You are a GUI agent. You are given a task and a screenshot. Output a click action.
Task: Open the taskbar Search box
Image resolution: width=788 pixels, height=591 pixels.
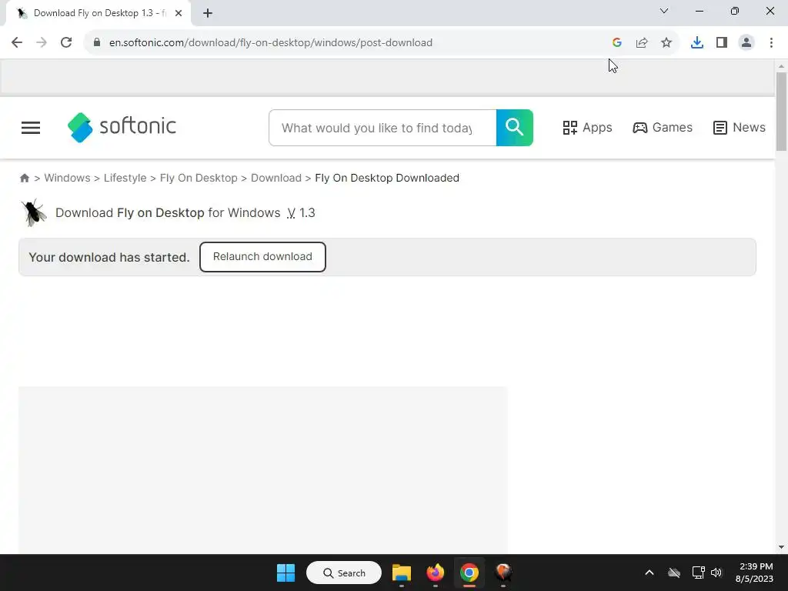point(344,573)
